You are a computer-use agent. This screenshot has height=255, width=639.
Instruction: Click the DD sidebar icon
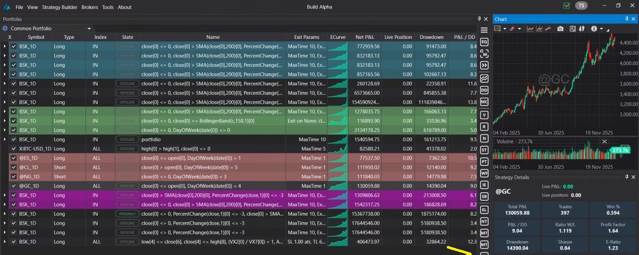point(484,90)
